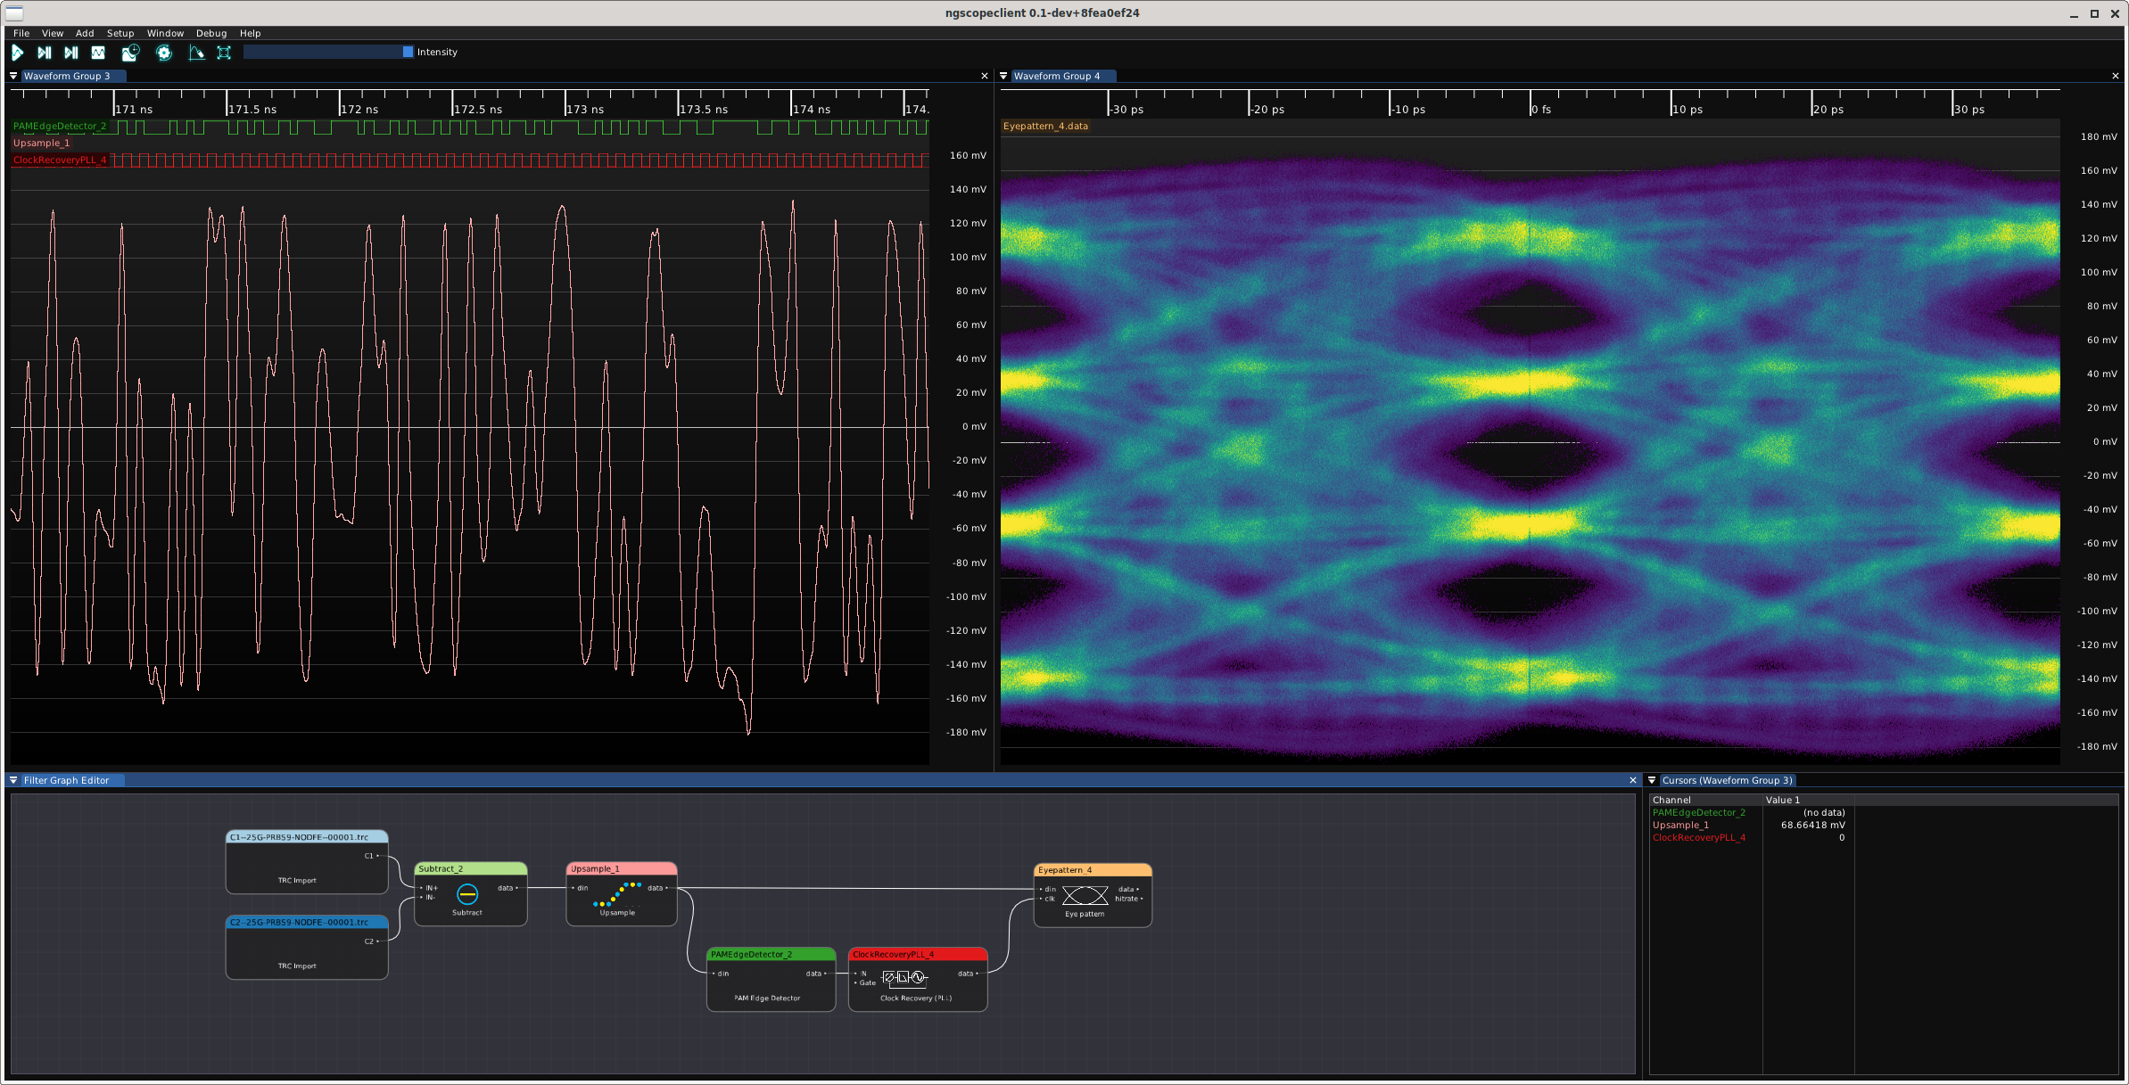
Task: Click the stop trigger waveform icon
Action: (98, 53)
